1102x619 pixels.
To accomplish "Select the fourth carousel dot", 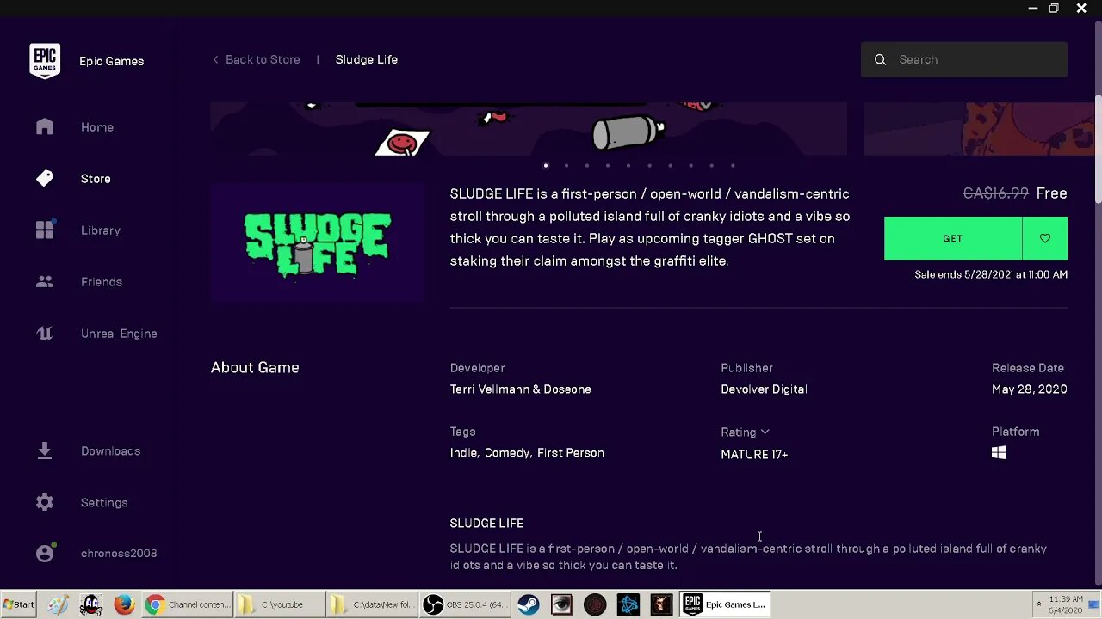I will (608, 165).
